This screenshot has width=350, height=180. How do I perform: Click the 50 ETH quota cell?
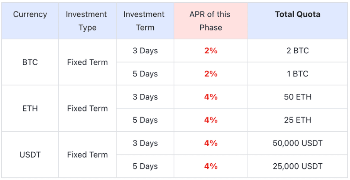pos(297,97)
